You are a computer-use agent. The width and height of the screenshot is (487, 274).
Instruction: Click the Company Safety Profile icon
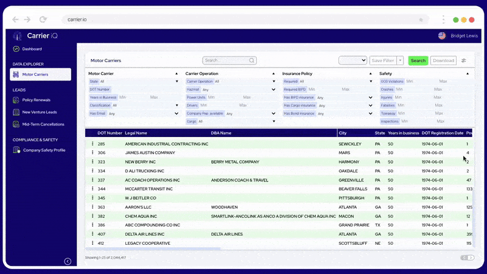[x=16, y=150]
